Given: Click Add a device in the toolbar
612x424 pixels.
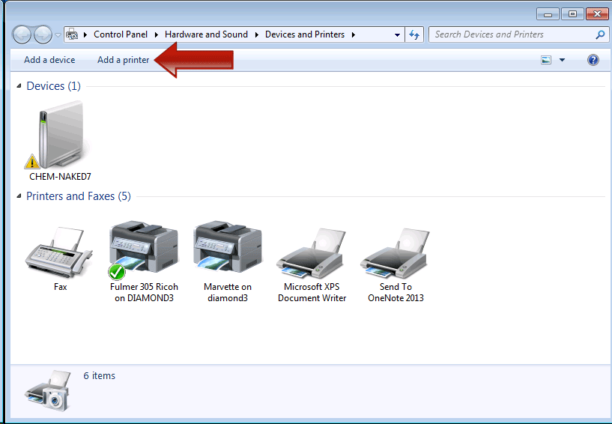Looking at the screenshot, I should [x=49, y=60].
